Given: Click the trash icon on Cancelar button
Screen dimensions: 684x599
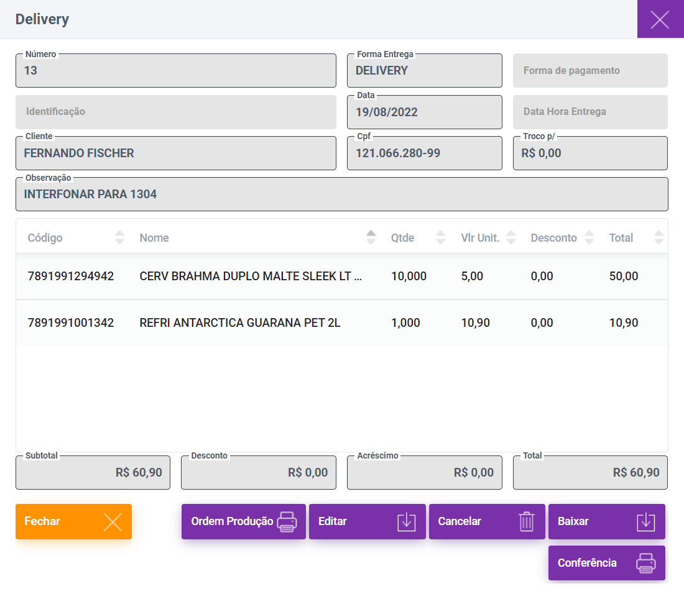Looking at the screenshot, I should click(x=527, y=521).
